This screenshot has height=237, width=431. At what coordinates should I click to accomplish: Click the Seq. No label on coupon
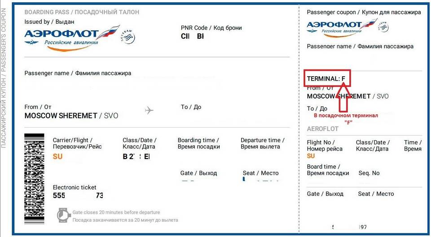coord(369,173)
